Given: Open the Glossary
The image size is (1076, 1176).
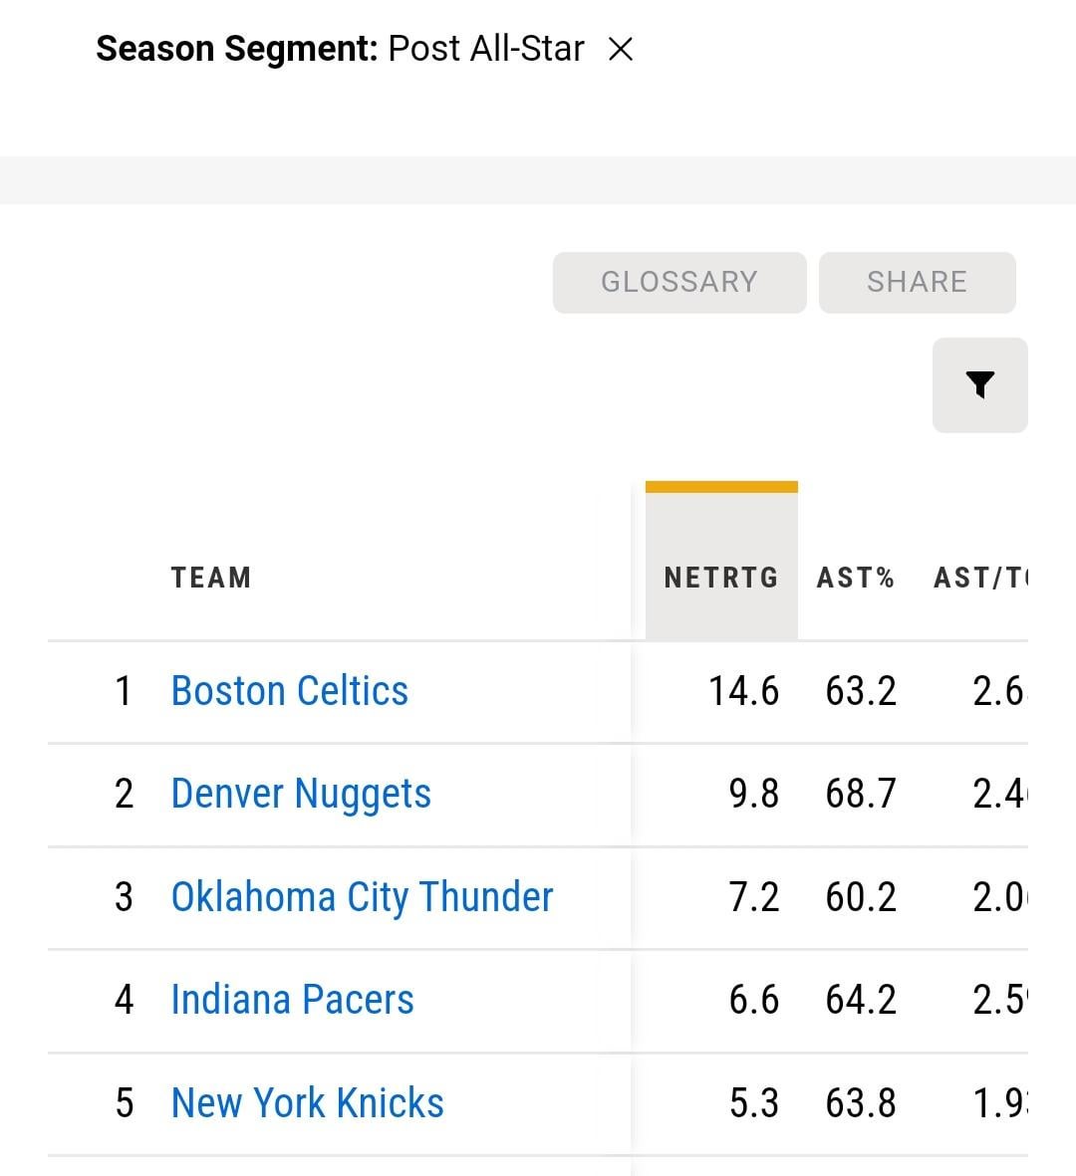Looking at the screenshot, I should pos(679,283).
